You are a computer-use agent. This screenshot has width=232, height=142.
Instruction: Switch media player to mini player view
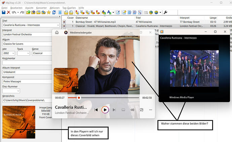(142, 110)
